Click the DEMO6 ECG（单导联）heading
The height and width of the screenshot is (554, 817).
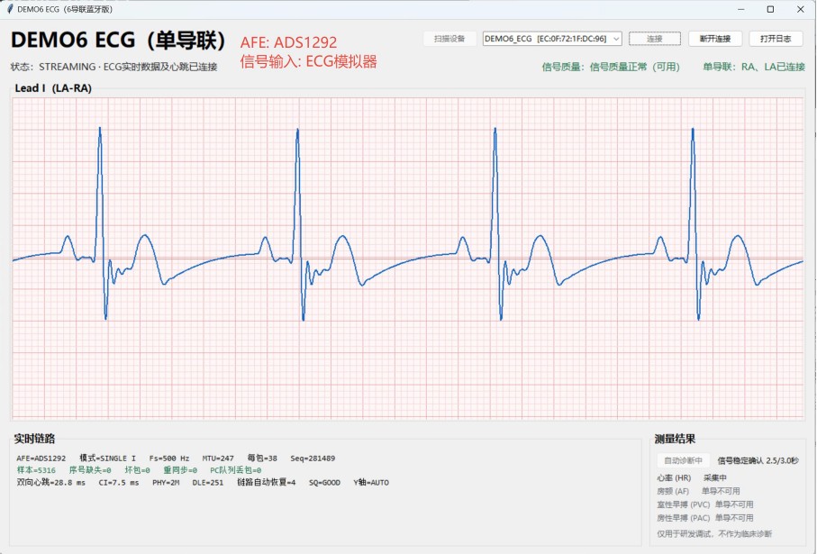[118, 41]
